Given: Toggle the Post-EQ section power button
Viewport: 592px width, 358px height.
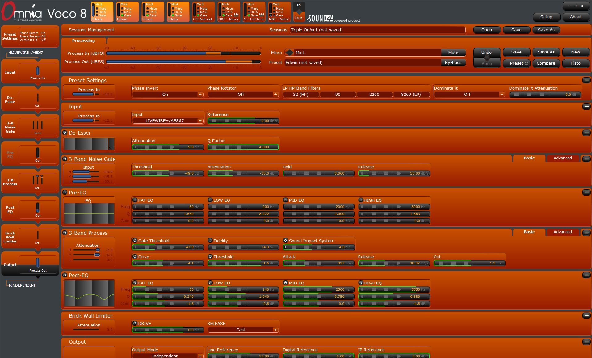Looking at the screenshot, I should [65, 275].
